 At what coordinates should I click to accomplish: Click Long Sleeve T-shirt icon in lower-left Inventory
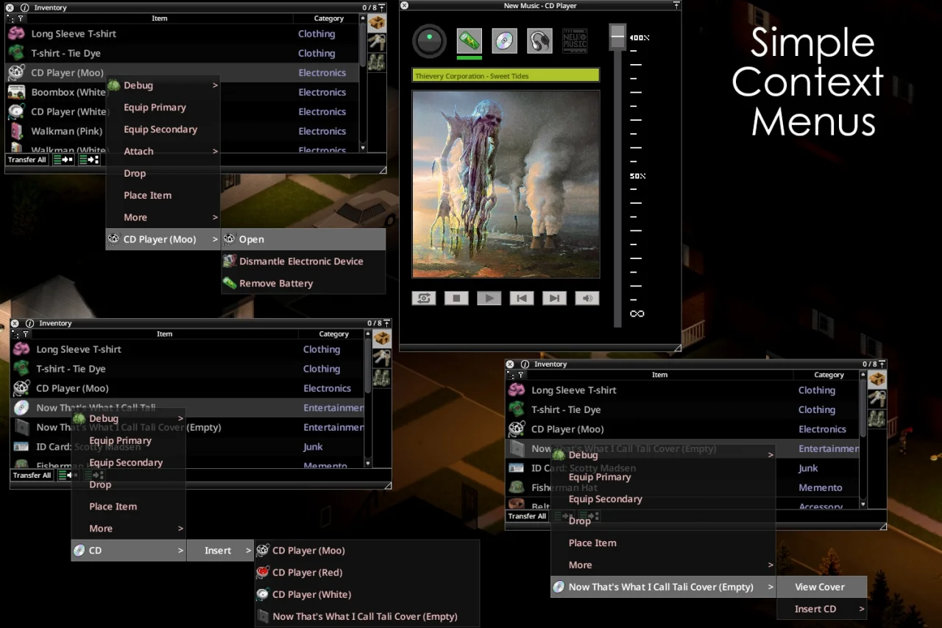21,349
